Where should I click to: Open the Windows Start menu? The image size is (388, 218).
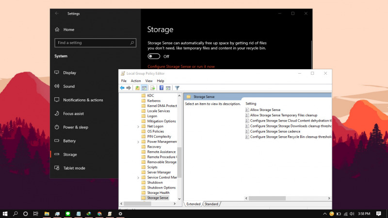[5, 214]
